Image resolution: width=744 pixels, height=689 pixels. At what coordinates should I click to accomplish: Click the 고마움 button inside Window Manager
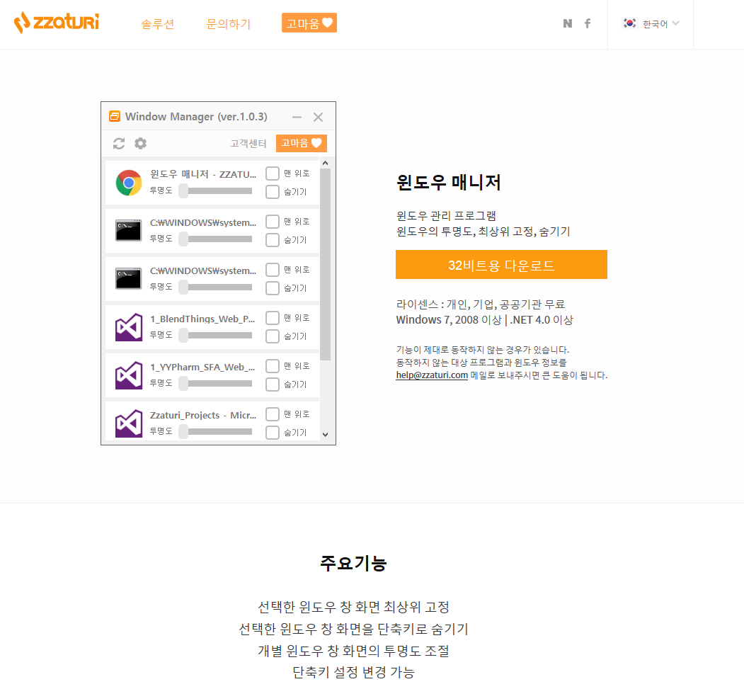[x=302, y=143]
